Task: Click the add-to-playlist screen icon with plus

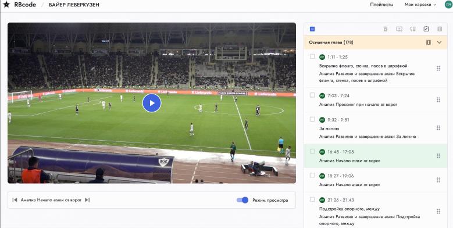Action: point(399,29)
